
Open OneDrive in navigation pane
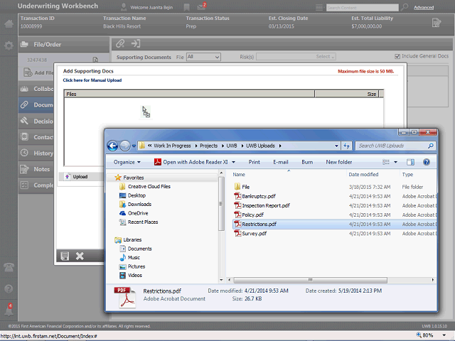click(x=138, y=213)
